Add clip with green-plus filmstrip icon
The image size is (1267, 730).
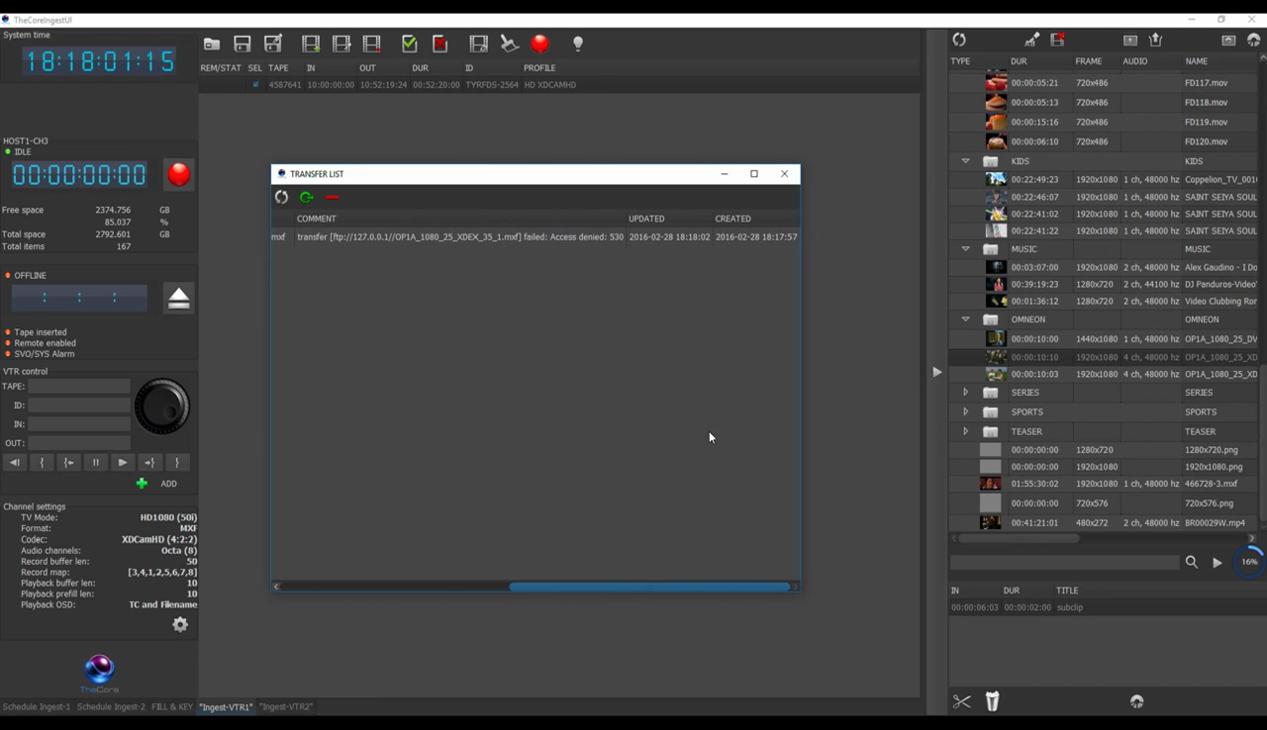[x=311, y=44]
